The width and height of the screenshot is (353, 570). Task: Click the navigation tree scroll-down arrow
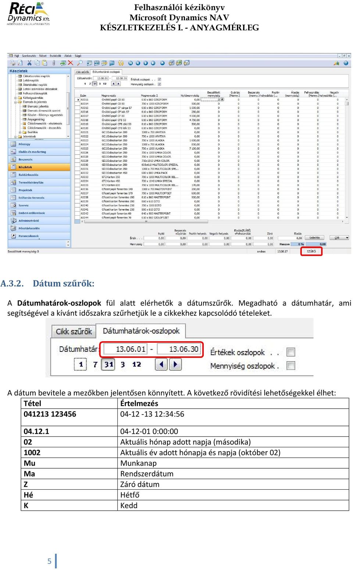[68, 136]
